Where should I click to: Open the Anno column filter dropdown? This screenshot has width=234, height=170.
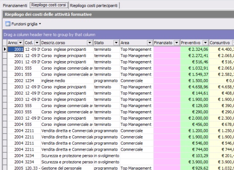pos(20,43)
